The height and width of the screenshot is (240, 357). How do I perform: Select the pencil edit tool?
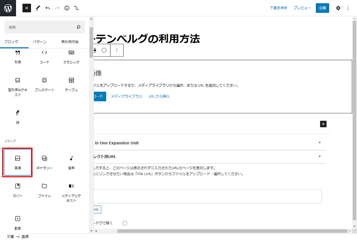point(38,8)
